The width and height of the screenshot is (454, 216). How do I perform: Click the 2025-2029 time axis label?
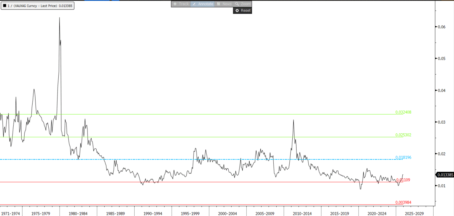pos(414,213)
